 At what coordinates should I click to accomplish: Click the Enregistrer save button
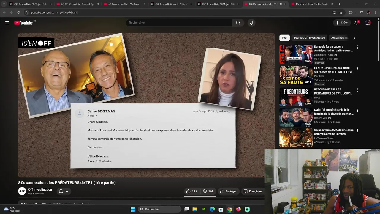tap(253, 191)
